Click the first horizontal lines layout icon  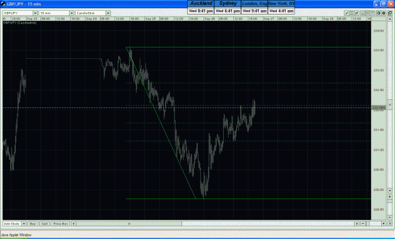[363, 13]
